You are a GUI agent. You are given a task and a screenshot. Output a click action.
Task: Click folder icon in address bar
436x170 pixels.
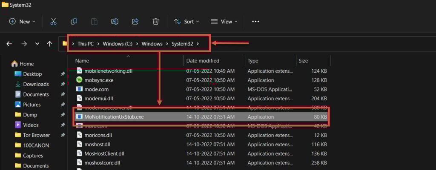[x=65, y=44]
